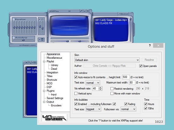Click the resize arrows icon on small playlist window

(x=30, y=62)
